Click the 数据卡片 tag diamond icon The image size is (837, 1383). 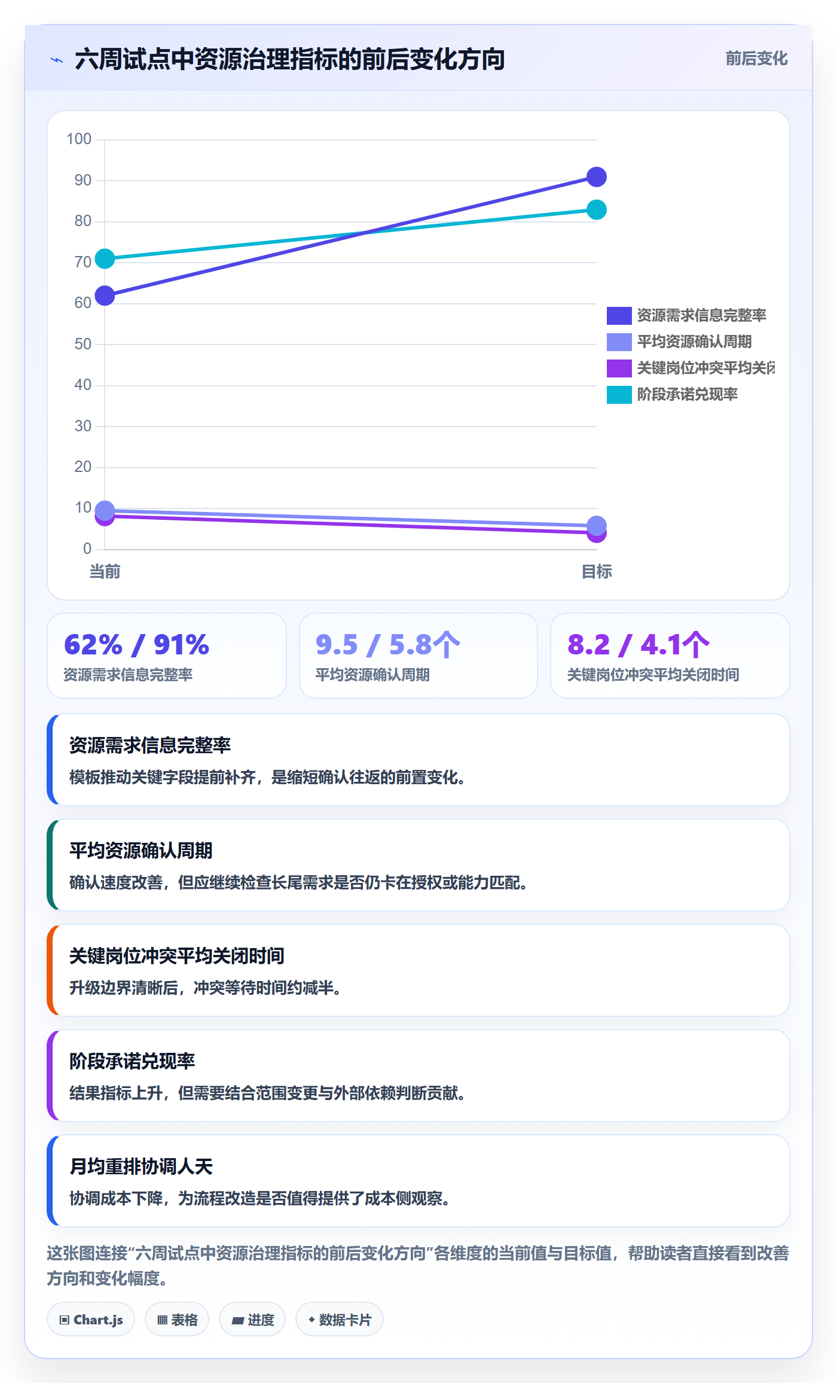coord(311,1320)
